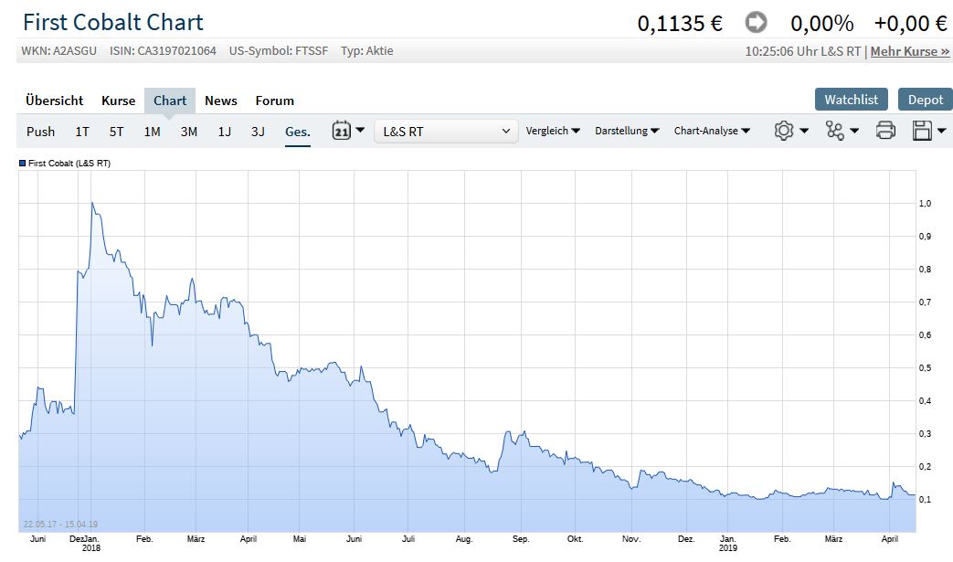Expand the arrow beside the save icon
This screenshot has height=562, width=953.
pos(941,131)
